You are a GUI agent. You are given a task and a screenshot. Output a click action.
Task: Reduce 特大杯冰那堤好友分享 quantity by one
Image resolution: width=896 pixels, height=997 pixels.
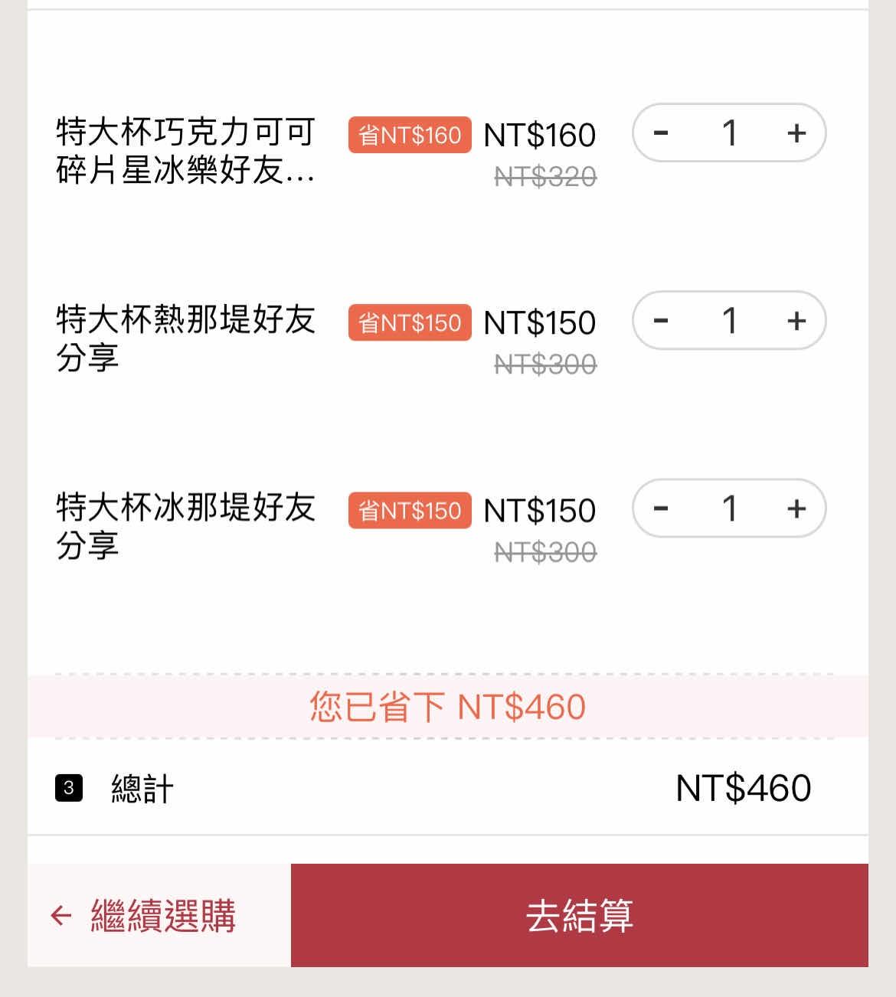pos(661,508)
